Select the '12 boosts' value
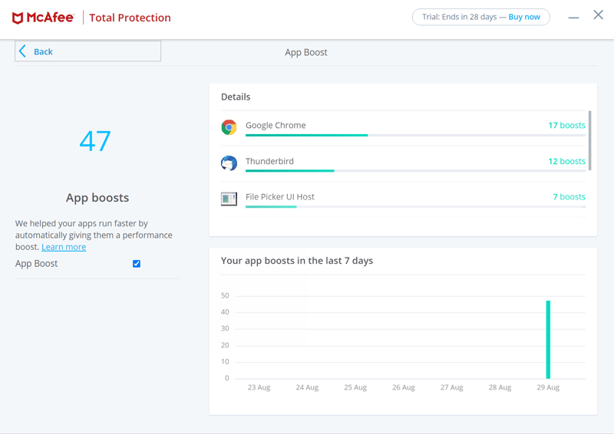 [x=566, y=161]
